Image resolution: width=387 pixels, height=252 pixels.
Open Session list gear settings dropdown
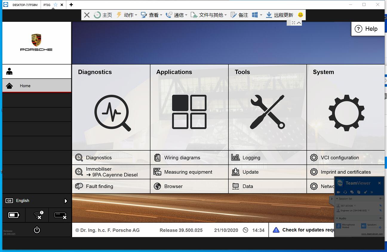(381, 198)
